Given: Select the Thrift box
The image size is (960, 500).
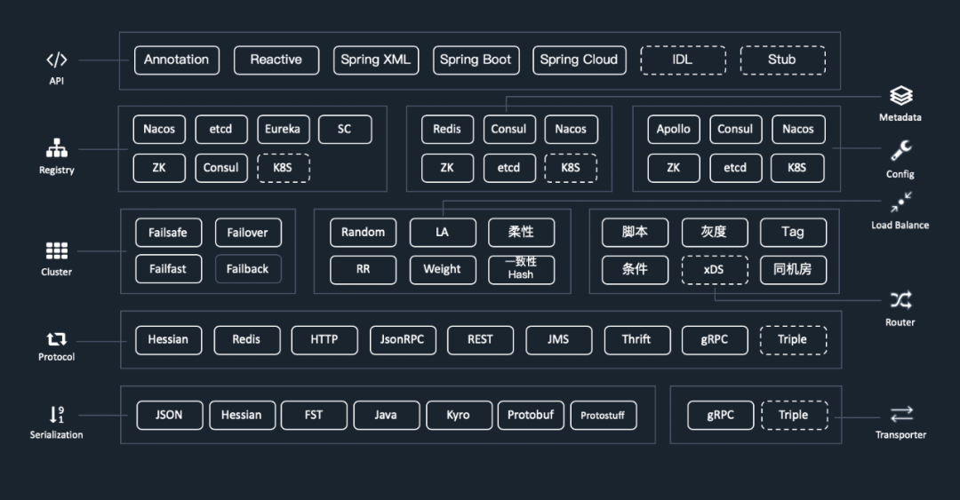Looking at the screenshot, I should [x=636, y=339].
